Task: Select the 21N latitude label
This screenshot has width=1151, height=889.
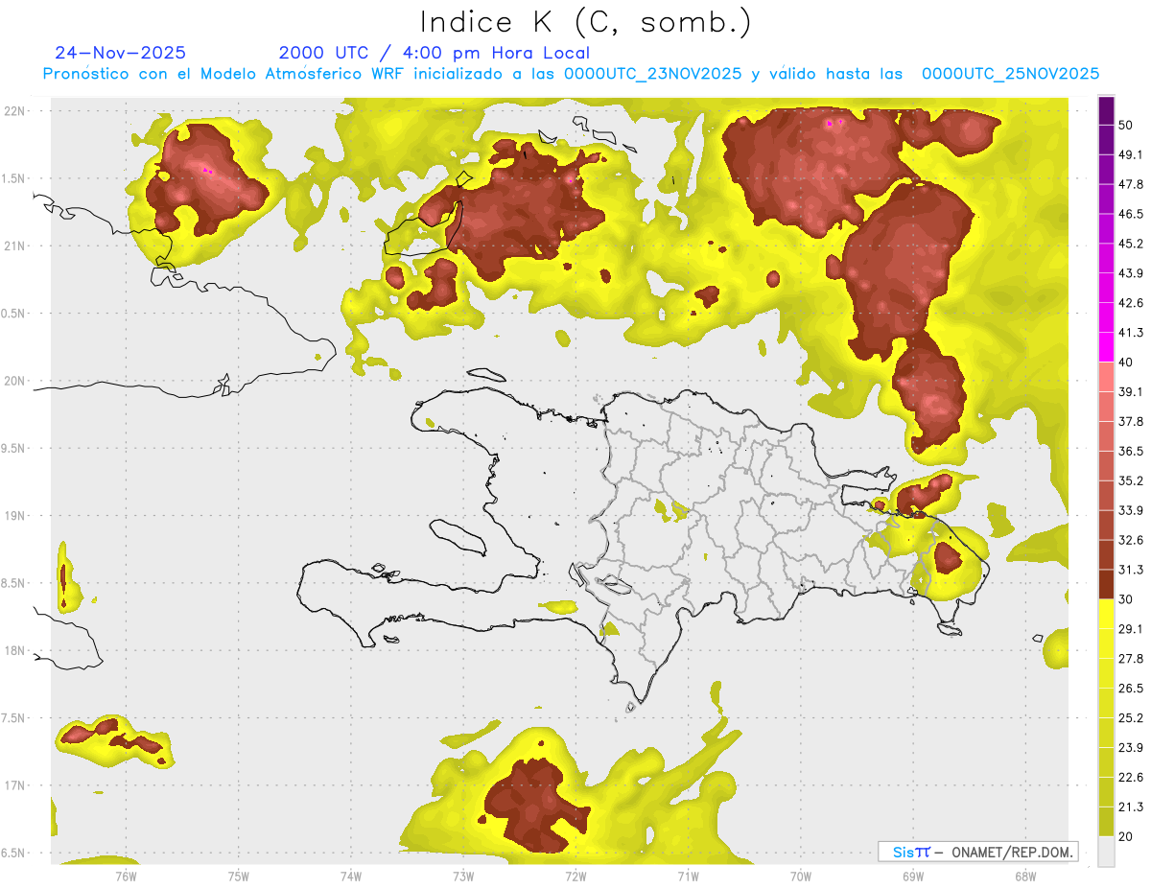Action: coord(14,246)
